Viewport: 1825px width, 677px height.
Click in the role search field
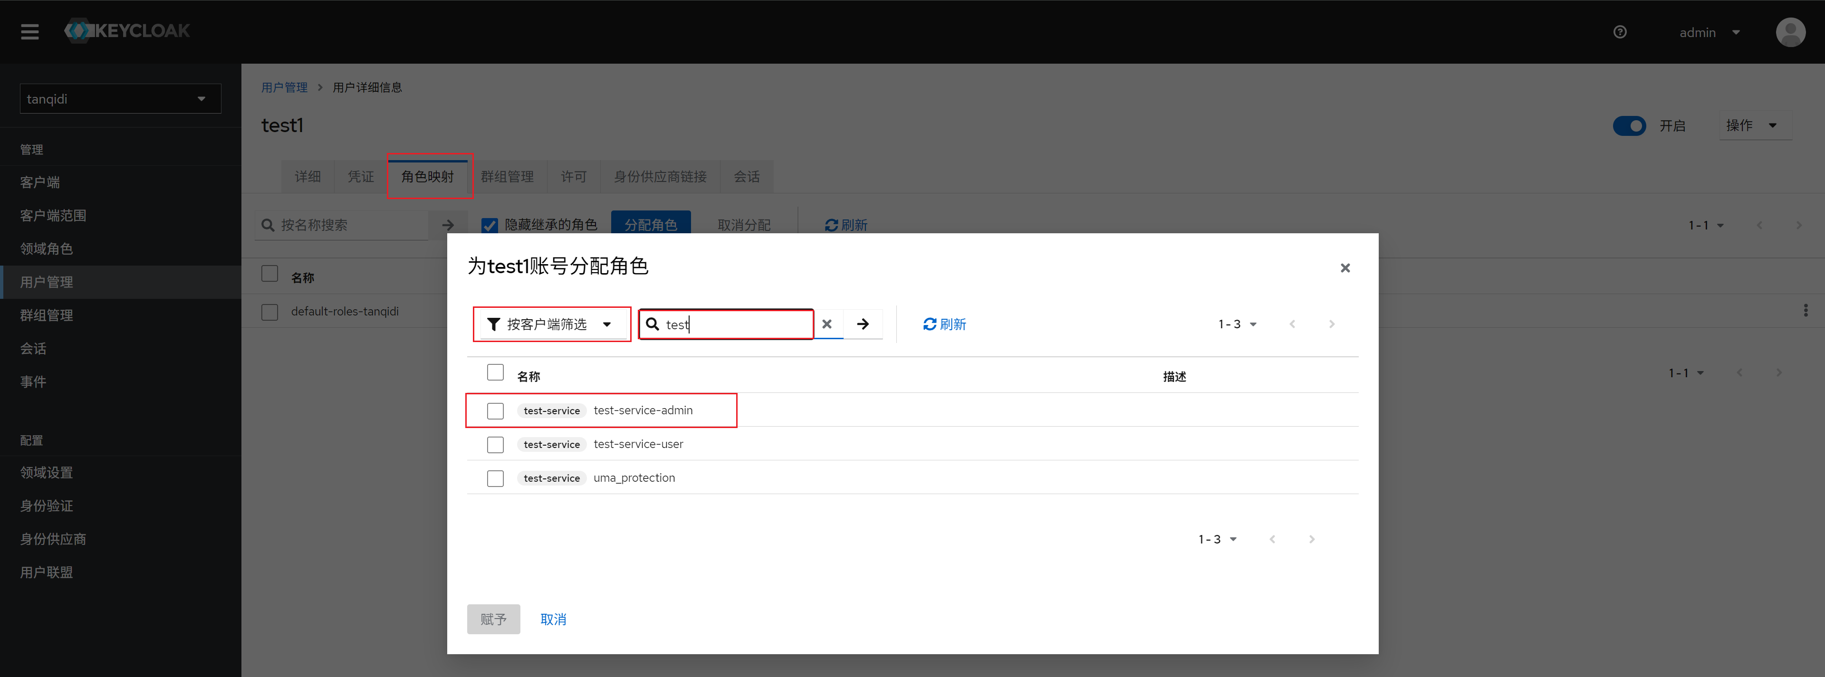[737, 324]
